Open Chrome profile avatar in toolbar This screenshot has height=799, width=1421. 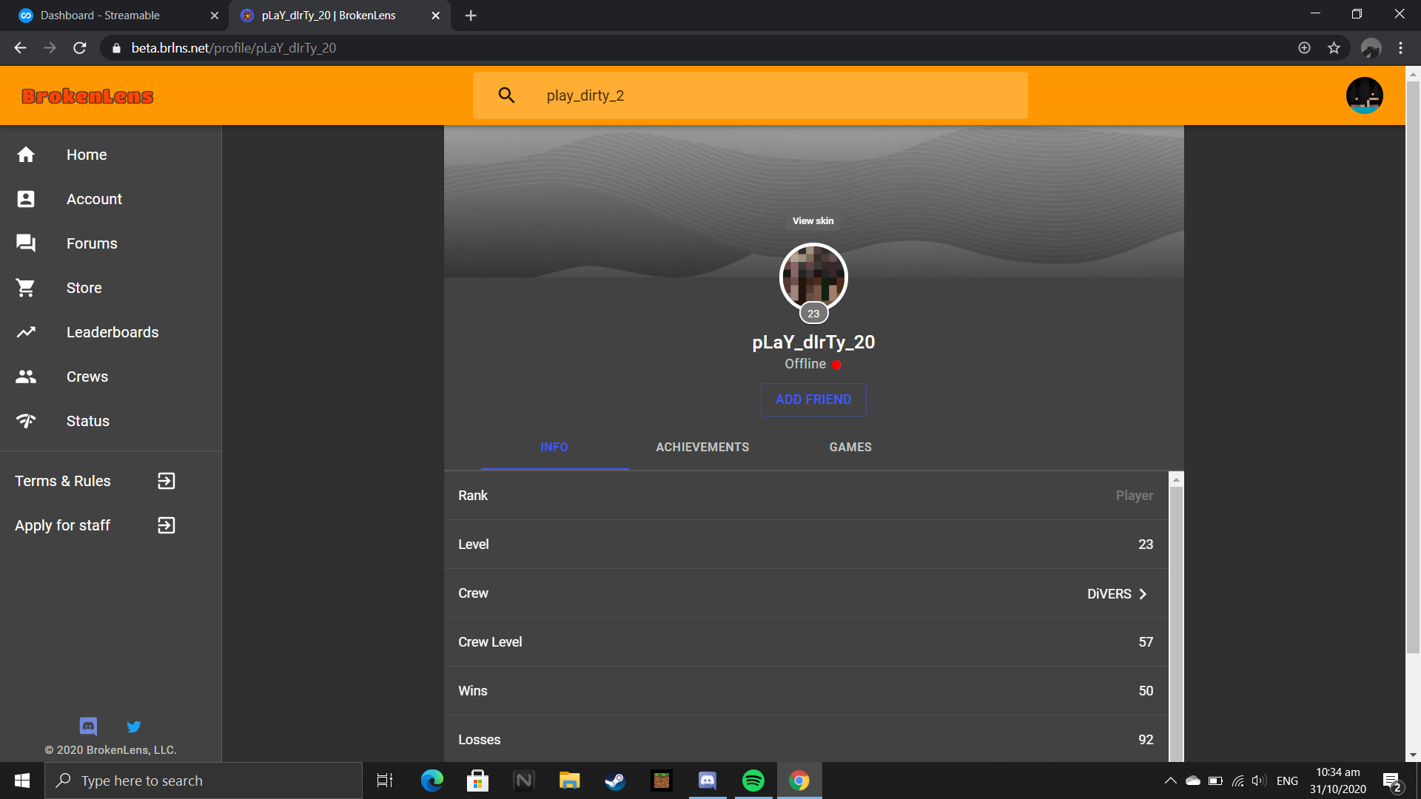(1371, 47)
